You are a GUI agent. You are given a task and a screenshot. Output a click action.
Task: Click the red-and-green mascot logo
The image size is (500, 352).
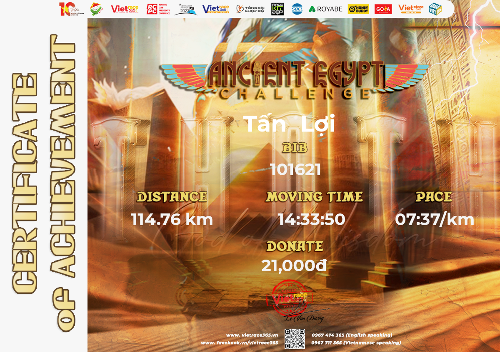(x=97, y=9)
